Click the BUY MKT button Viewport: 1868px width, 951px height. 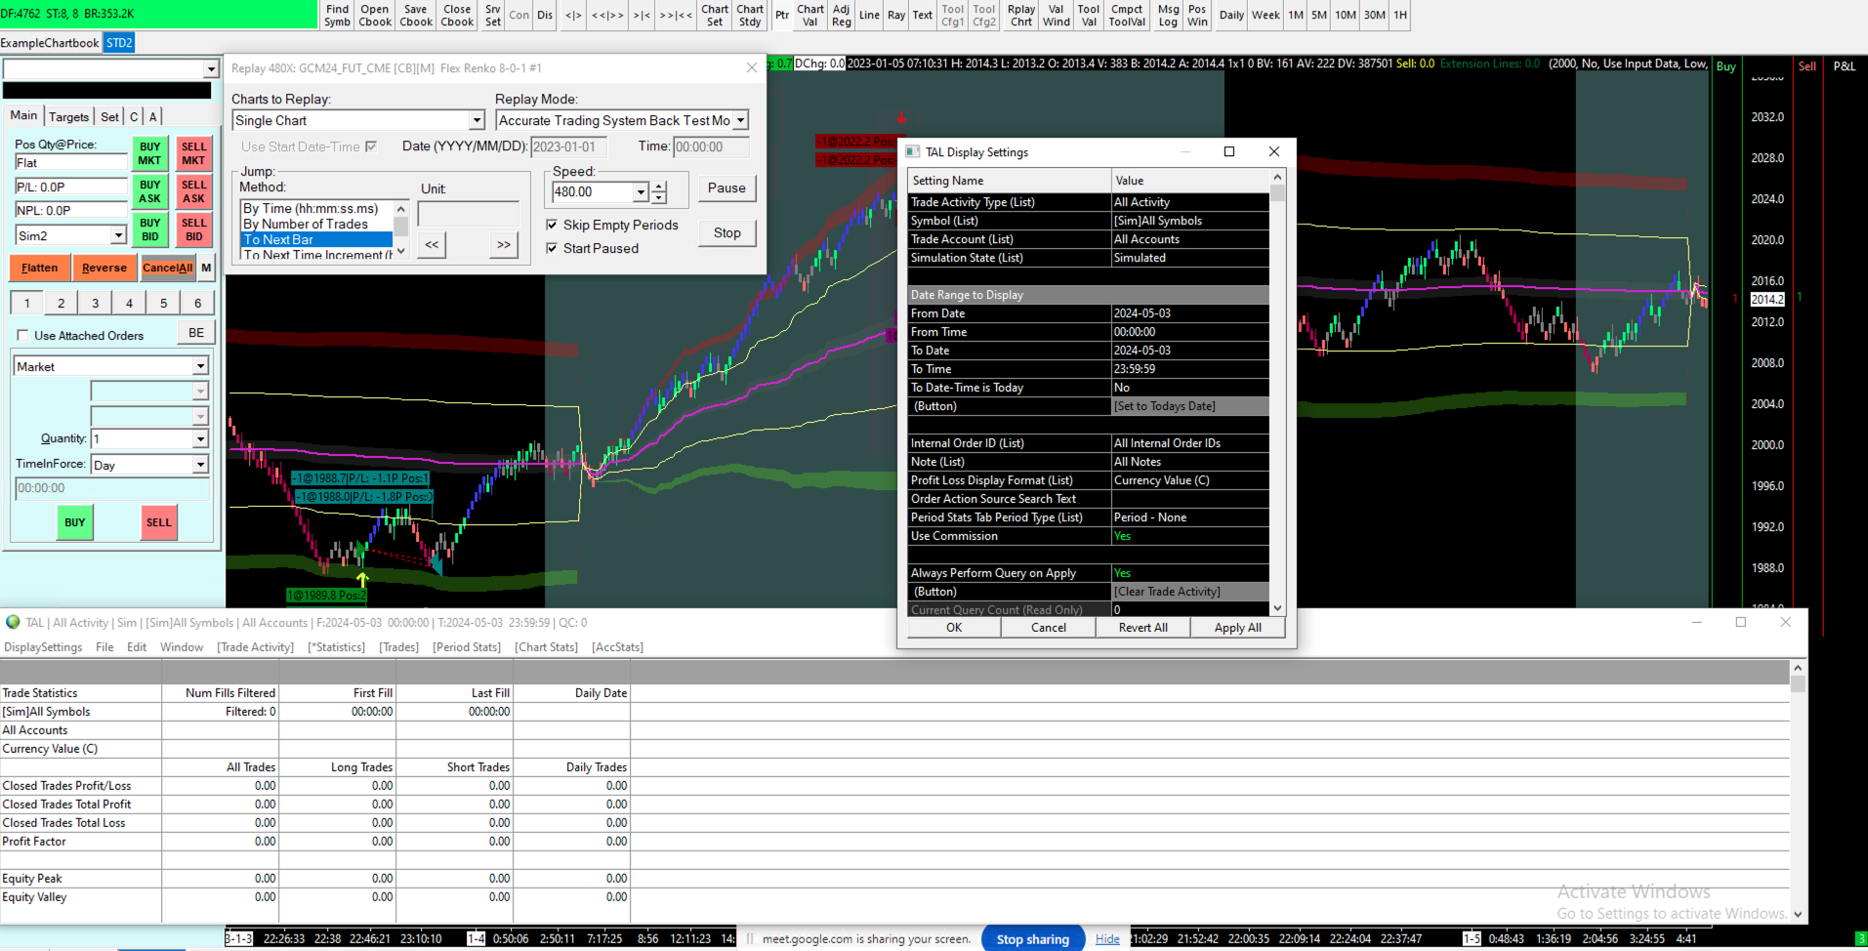(149, 153)
